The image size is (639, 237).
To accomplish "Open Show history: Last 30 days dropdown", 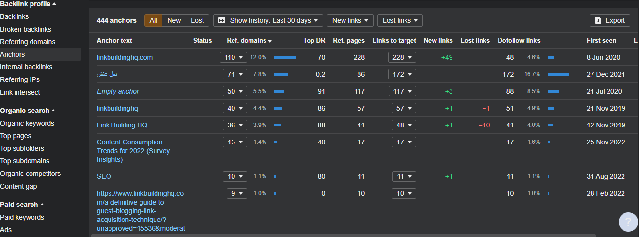I will click(x=268, y=20).
